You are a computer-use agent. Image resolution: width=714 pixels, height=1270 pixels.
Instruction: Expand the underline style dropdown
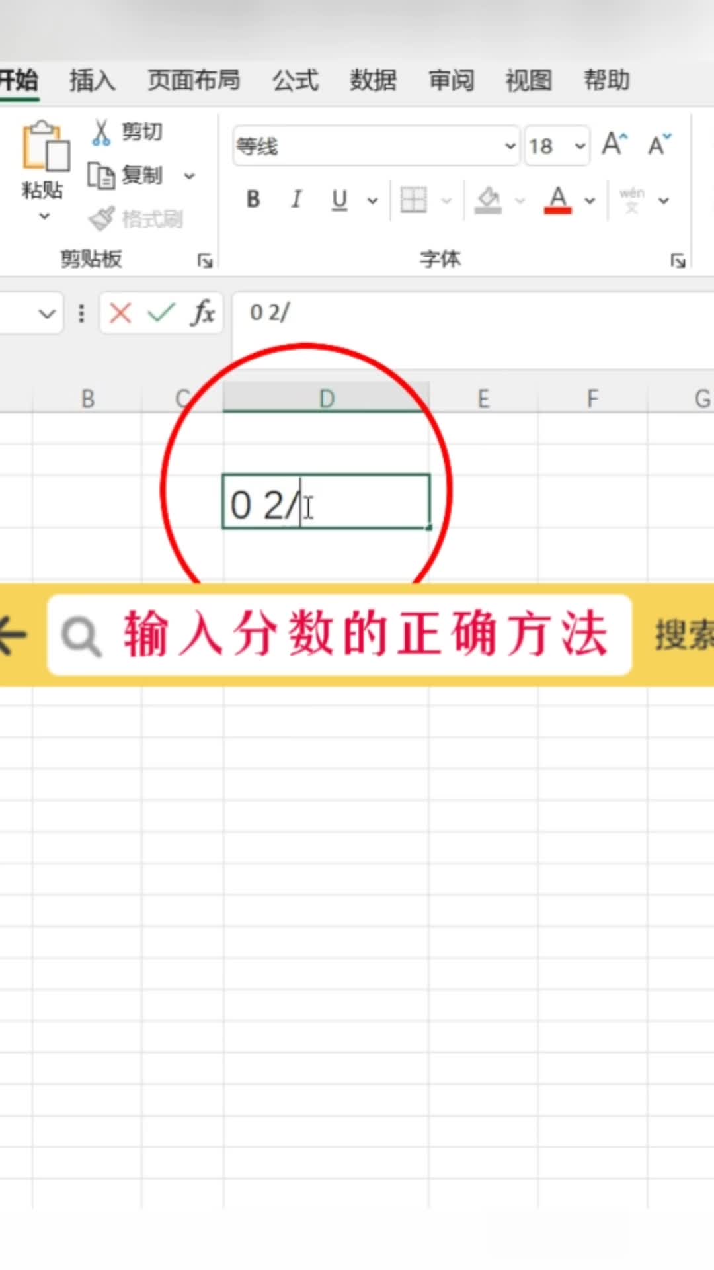tap(373, 200)
